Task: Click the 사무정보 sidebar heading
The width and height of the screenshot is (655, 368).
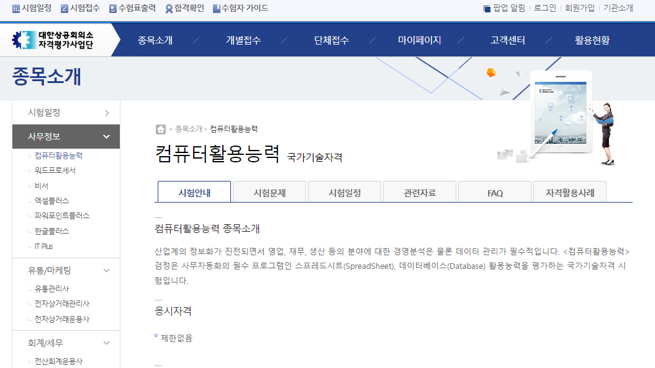Action: pos(44,136)
